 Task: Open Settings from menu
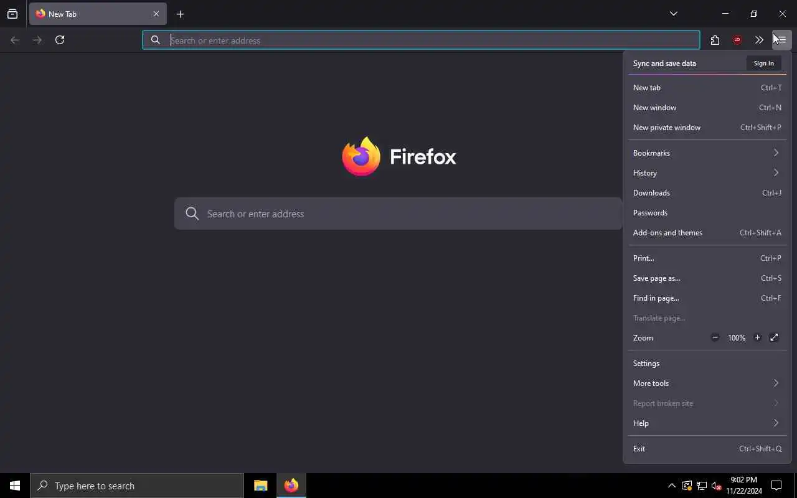pos(707,364)
